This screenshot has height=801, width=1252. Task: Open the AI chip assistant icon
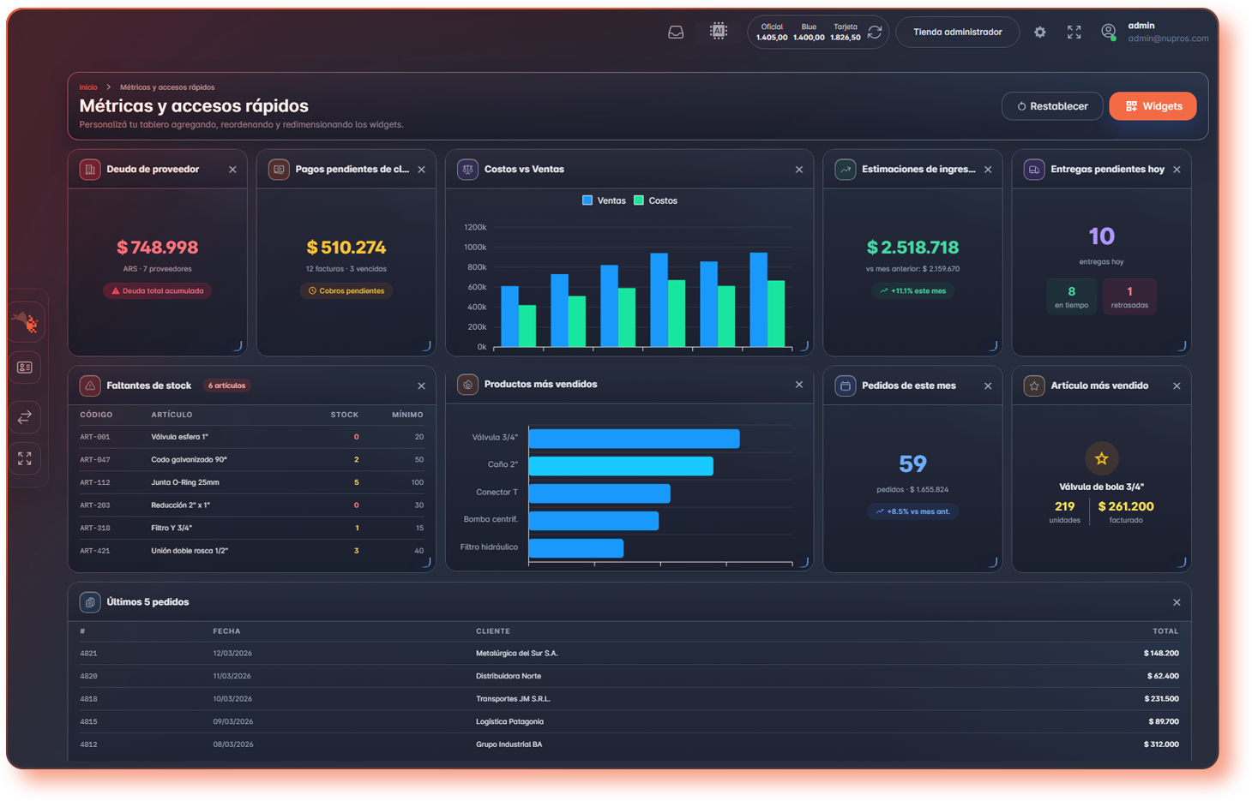(719, 32)
